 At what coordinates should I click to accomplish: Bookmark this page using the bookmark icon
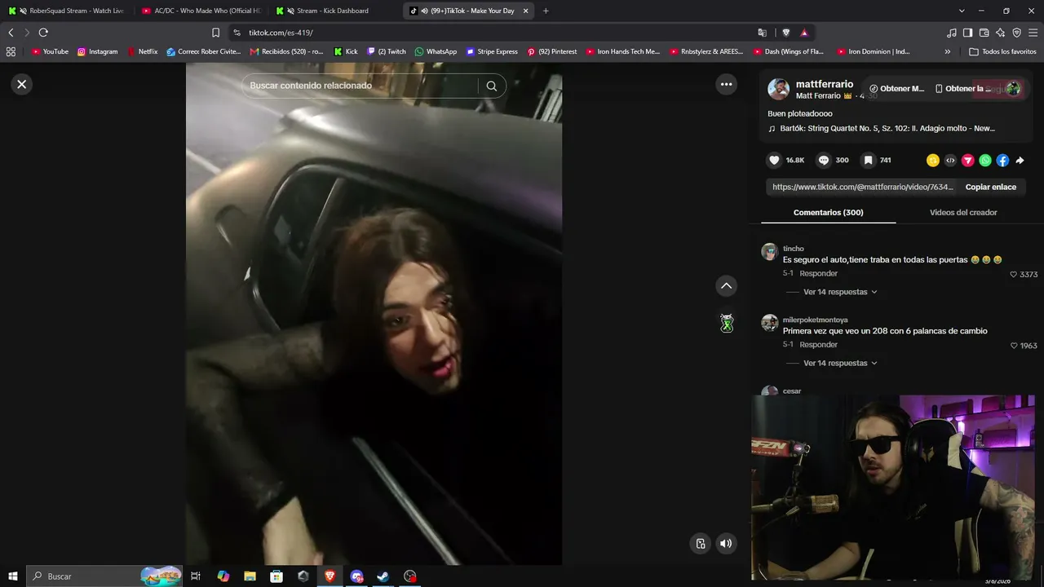click(215, 33)
